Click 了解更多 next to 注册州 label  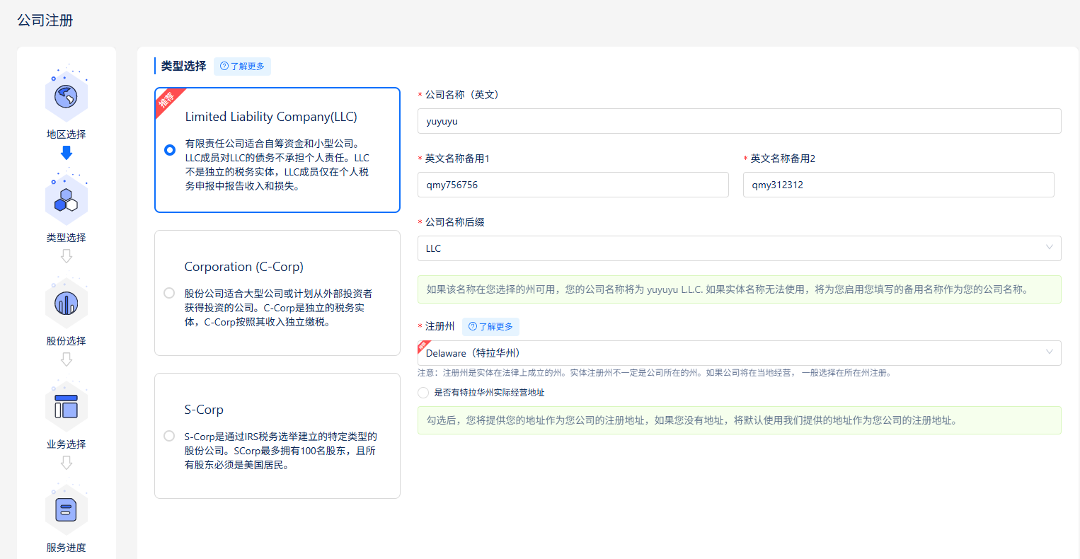click(490, 327)
